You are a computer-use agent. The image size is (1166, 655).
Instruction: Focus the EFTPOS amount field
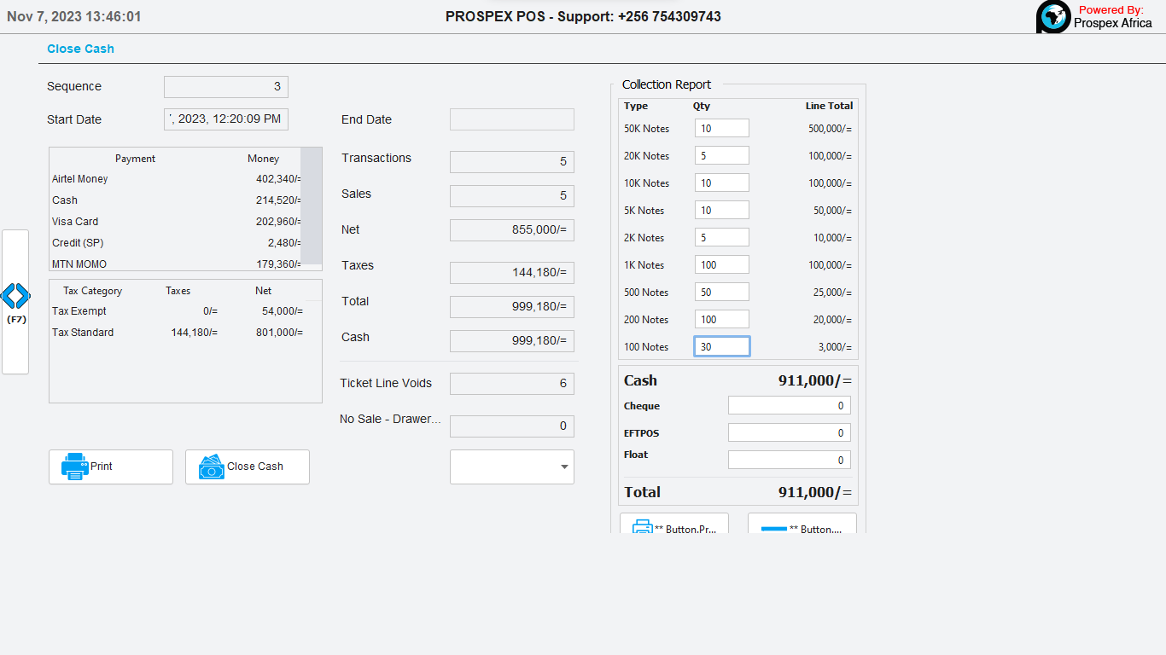[789, 432]
